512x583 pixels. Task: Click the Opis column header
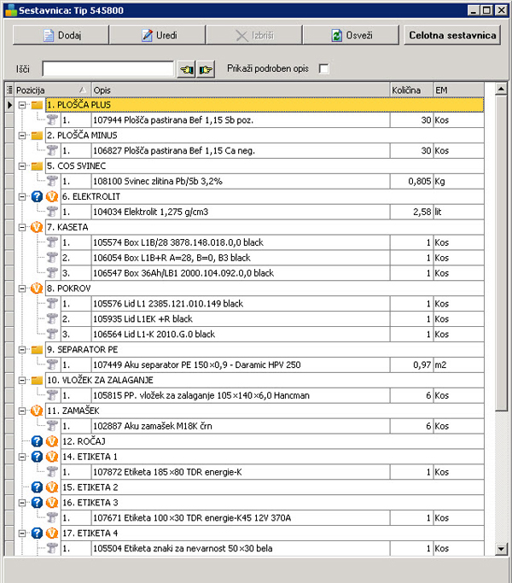click(241, 90)
